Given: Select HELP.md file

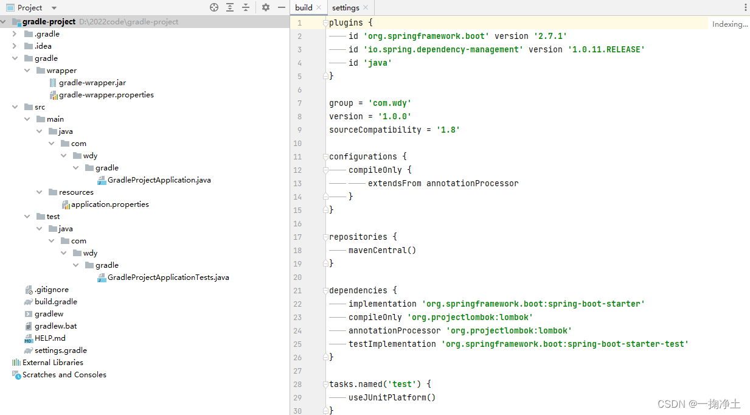Looking at the screenshot, I should click(x=50, y=338).
